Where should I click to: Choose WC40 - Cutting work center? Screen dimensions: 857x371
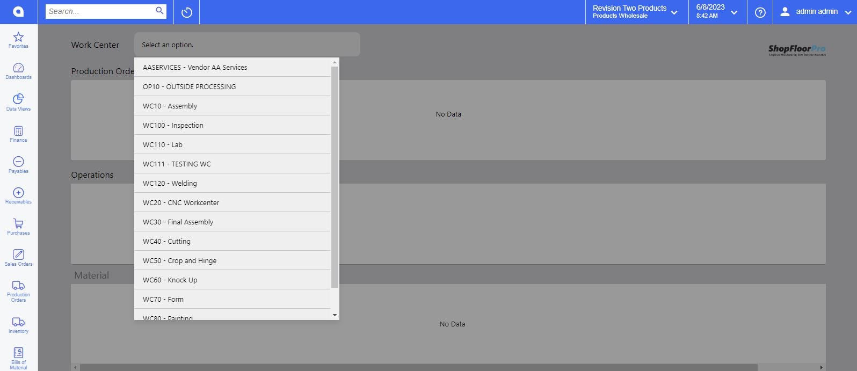click(x=233, y=241)
